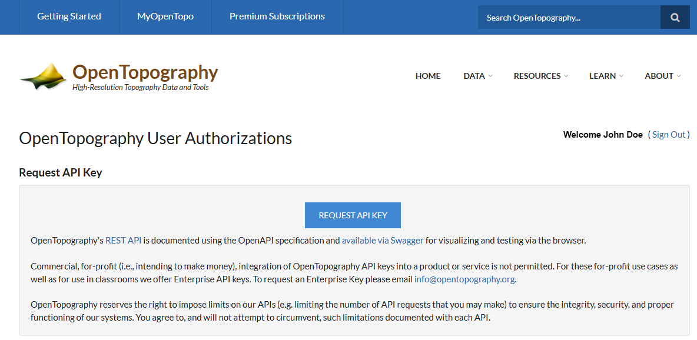Focus the Search OpenTopography field
The width and height of the screenshot is (697, 340).
coord(569,17)
